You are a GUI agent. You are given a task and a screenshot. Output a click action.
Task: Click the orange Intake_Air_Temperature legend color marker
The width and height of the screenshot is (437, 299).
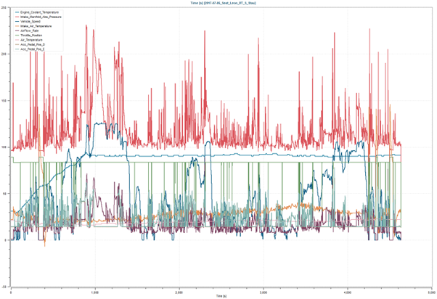(x=15, y=28)
